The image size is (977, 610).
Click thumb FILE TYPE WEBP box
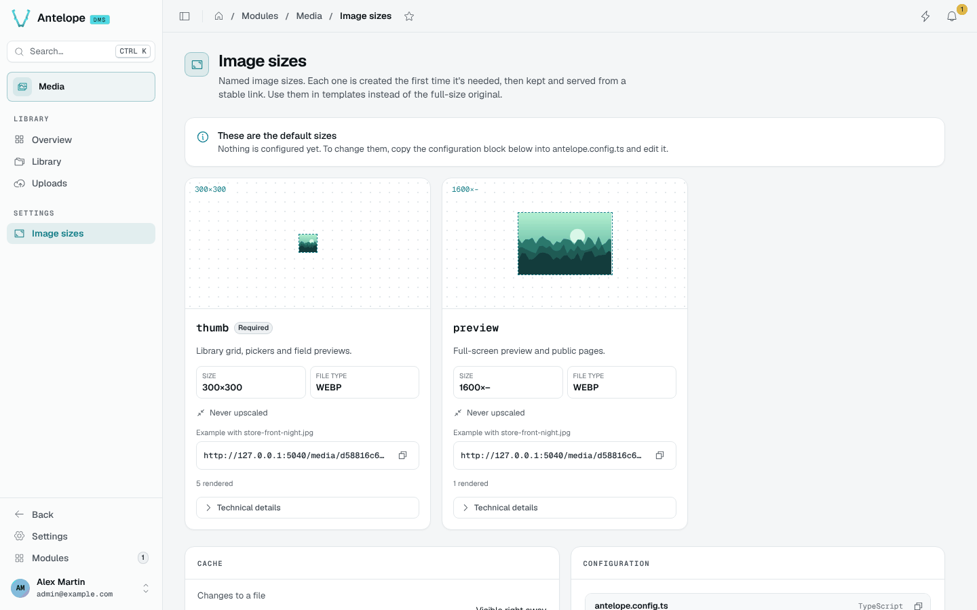[364, 382]
